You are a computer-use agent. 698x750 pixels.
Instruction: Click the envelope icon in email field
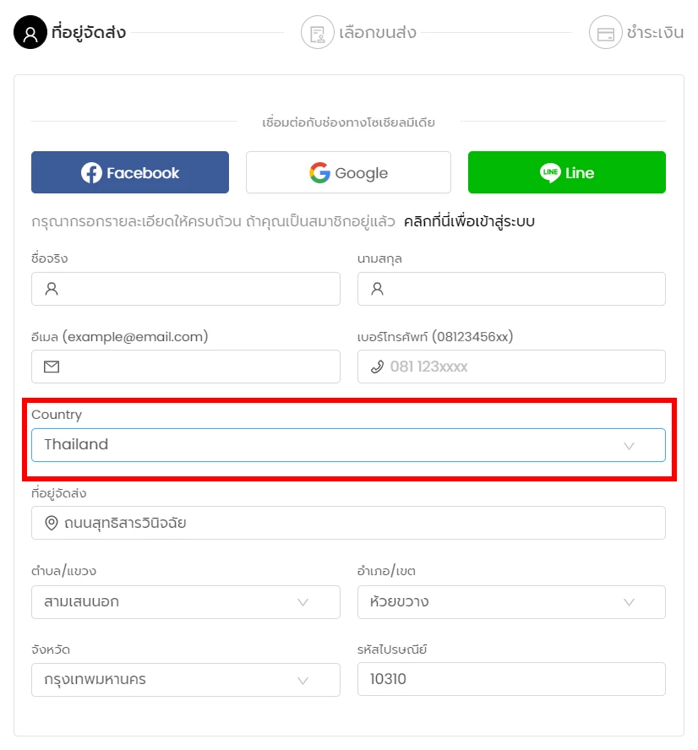(52, 367)
